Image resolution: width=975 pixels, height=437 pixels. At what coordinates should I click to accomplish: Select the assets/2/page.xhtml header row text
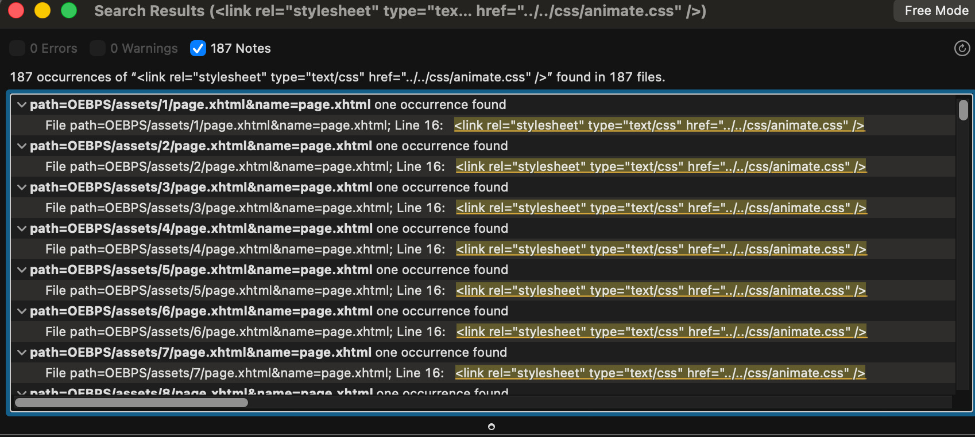(x=269, y=146)
